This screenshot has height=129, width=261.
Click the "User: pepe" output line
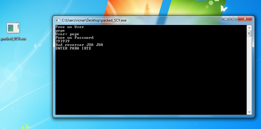(67, 34)
